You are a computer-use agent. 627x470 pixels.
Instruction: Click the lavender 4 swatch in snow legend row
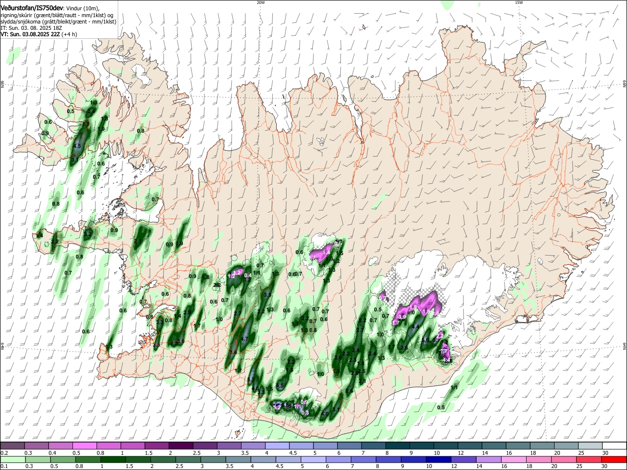click(277, 446)
